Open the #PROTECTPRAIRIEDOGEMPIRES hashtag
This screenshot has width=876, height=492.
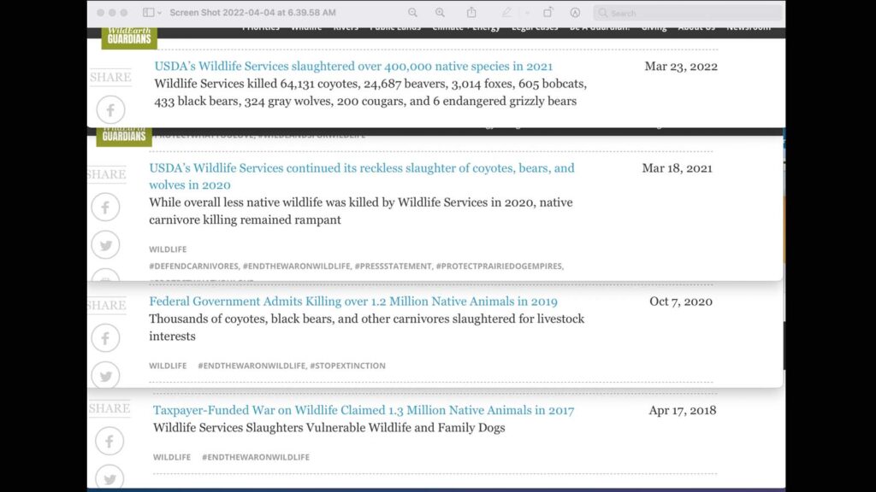(x=500, y=266)
